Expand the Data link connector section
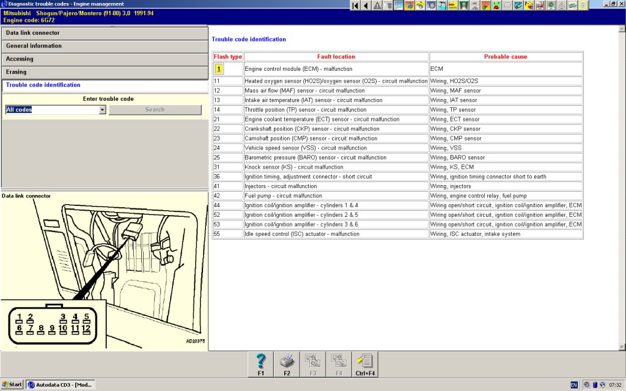This screenshot has width=626, height=391. click(104, 32)
